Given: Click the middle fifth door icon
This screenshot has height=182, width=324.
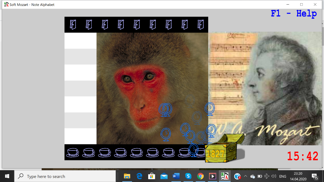Looking at the screenshot, I should [137, 25].
